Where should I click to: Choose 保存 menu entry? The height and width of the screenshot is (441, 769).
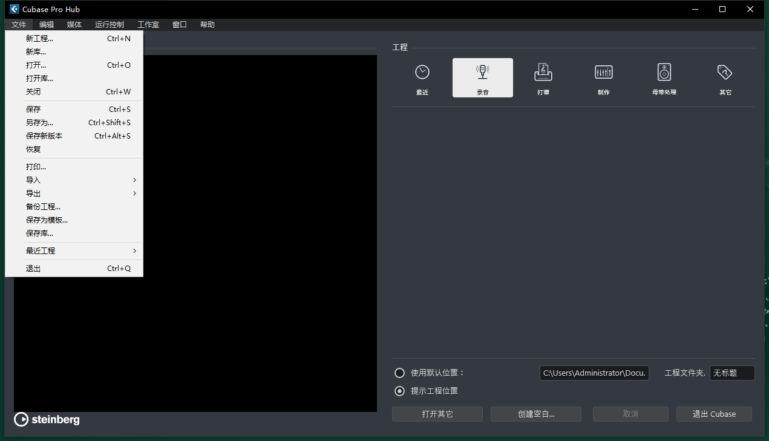(74, 109)
